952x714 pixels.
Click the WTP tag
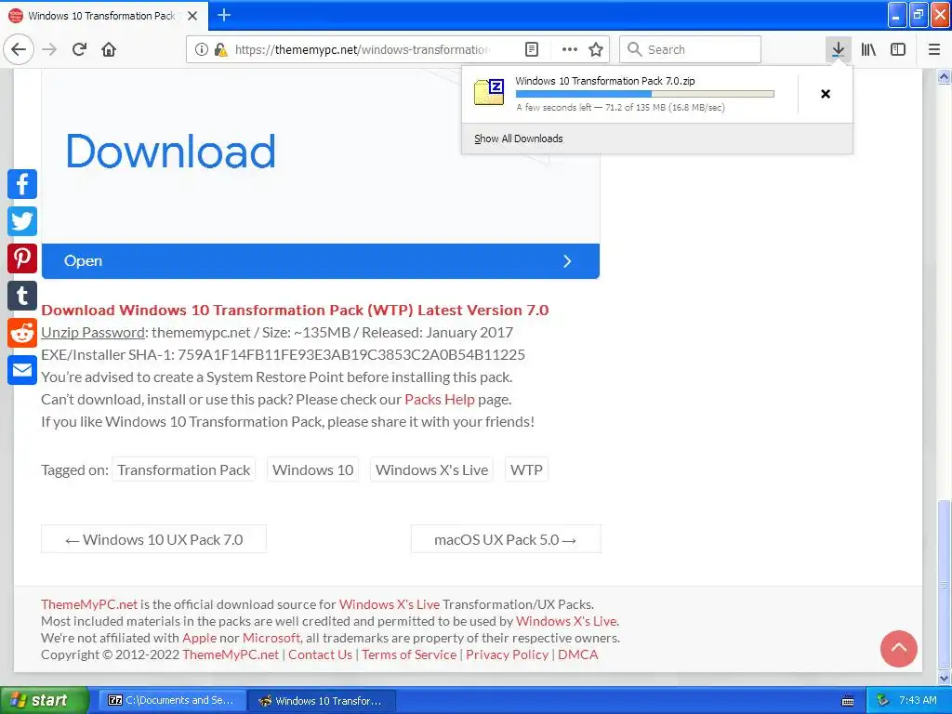(526, 469)
